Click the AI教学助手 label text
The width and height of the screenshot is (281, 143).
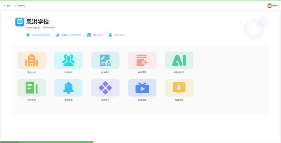pyautogui.click(x=179, y=73)
